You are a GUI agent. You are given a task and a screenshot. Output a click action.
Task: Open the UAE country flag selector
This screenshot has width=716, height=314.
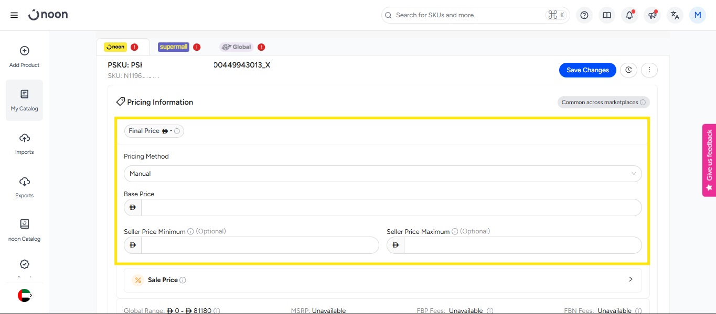tap(25, 296)
